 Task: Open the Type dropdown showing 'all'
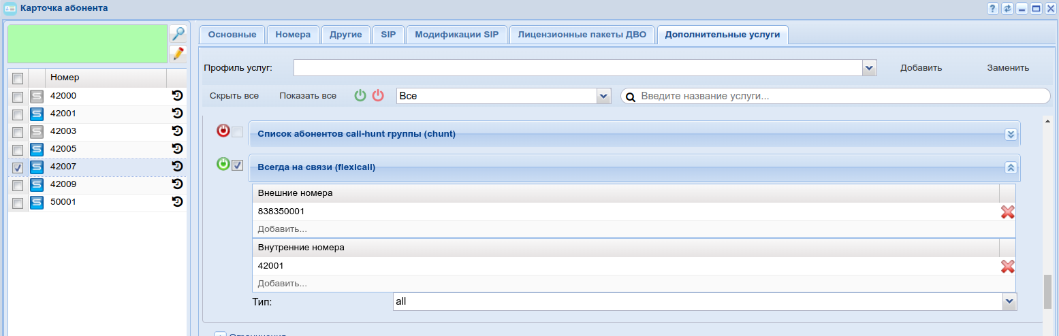[x=1009, y=301]
